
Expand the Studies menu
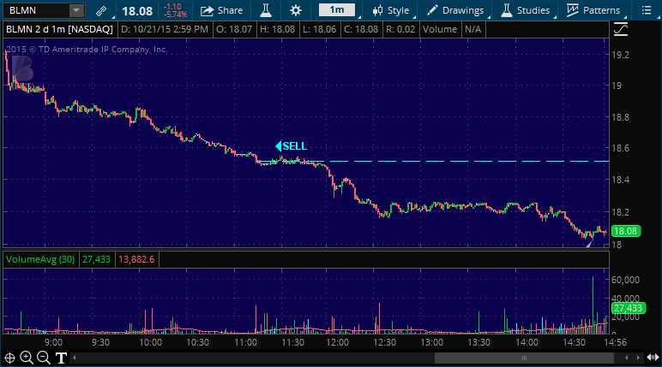[x=524, y=10]
